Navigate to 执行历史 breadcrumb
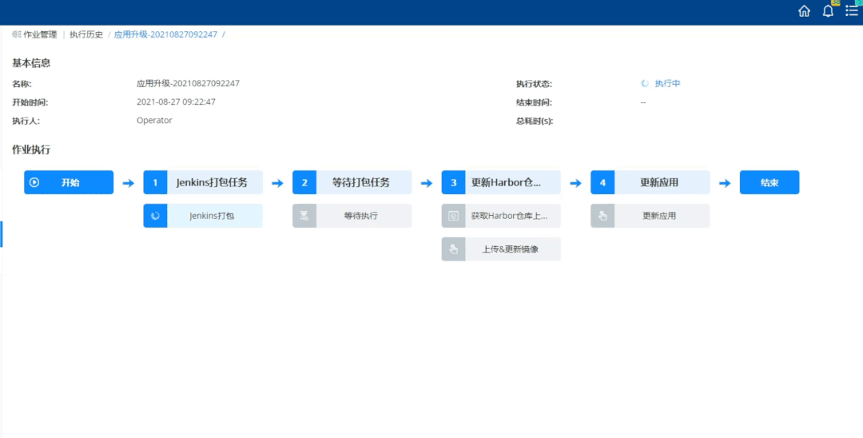This screenshot has width=863, height=438. [86, 34]
